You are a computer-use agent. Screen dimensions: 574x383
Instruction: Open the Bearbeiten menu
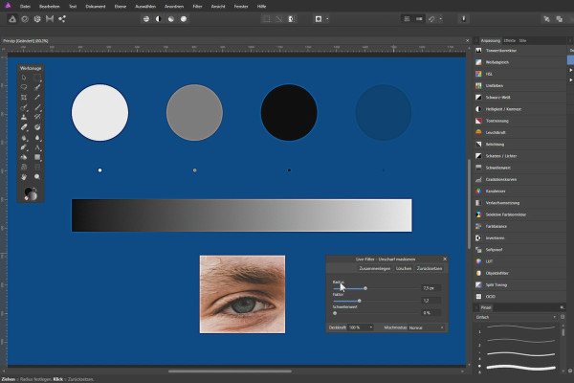[x=50, y=7]
